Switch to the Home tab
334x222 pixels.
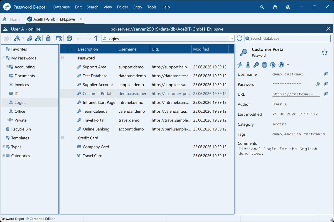pyautogui.click(x=11, y=19)
